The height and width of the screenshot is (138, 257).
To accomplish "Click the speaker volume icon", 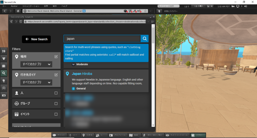I will 245,6.
